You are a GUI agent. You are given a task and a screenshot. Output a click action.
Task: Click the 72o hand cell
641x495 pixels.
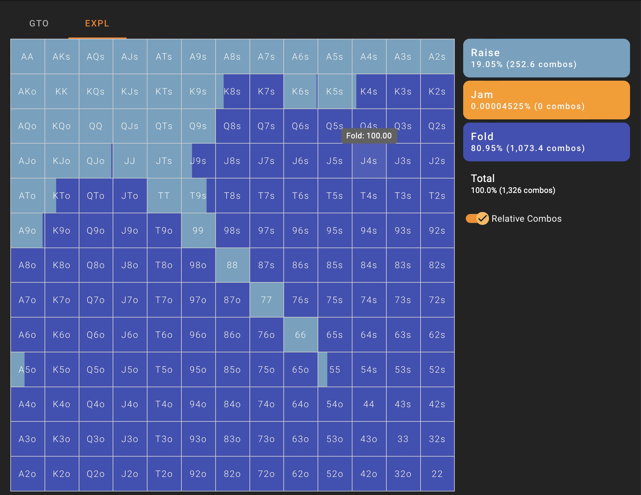coord(266,474)
